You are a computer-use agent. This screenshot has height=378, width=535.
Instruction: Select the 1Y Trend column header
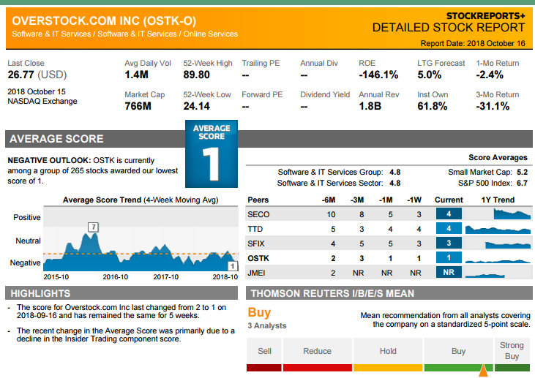pyautogui.click(x=498, y=200)
